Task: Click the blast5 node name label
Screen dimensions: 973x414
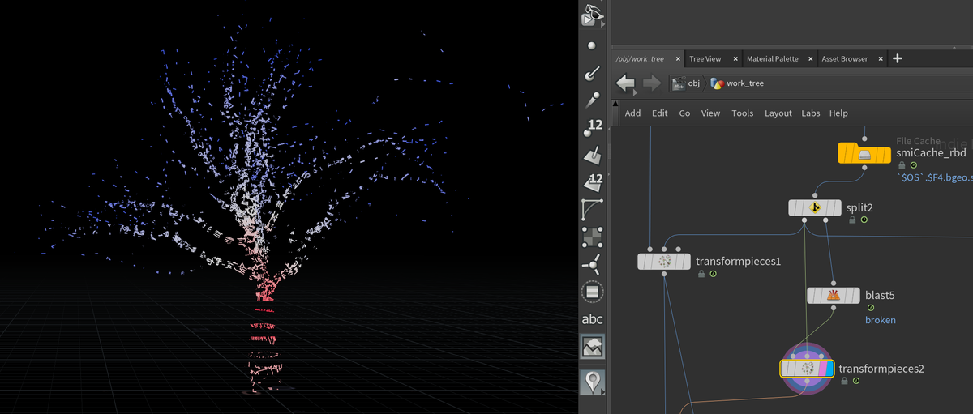Action: 880,295
